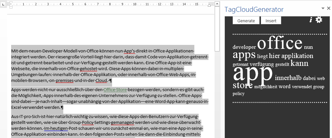Click the right indent marker on the ruler
This screenshot has width=332, height=138.
click(209, 5)
